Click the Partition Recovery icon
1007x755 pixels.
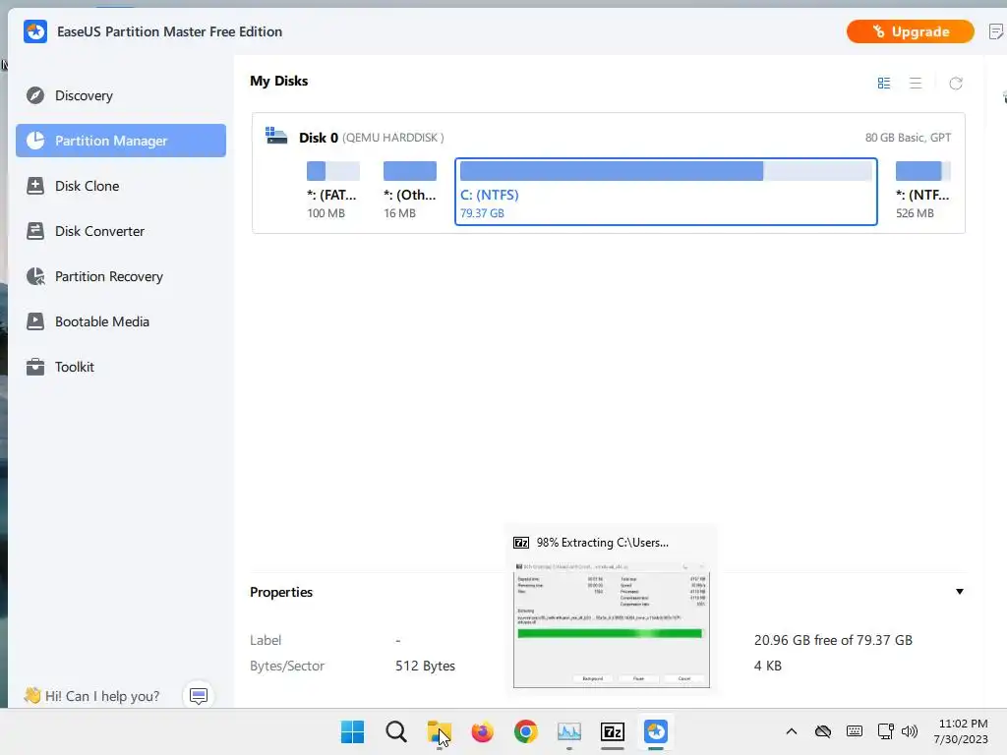coord(35,276)
